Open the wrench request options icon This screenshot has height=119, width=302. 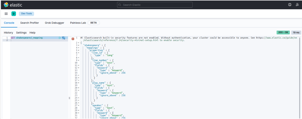(x=64, y=38)
